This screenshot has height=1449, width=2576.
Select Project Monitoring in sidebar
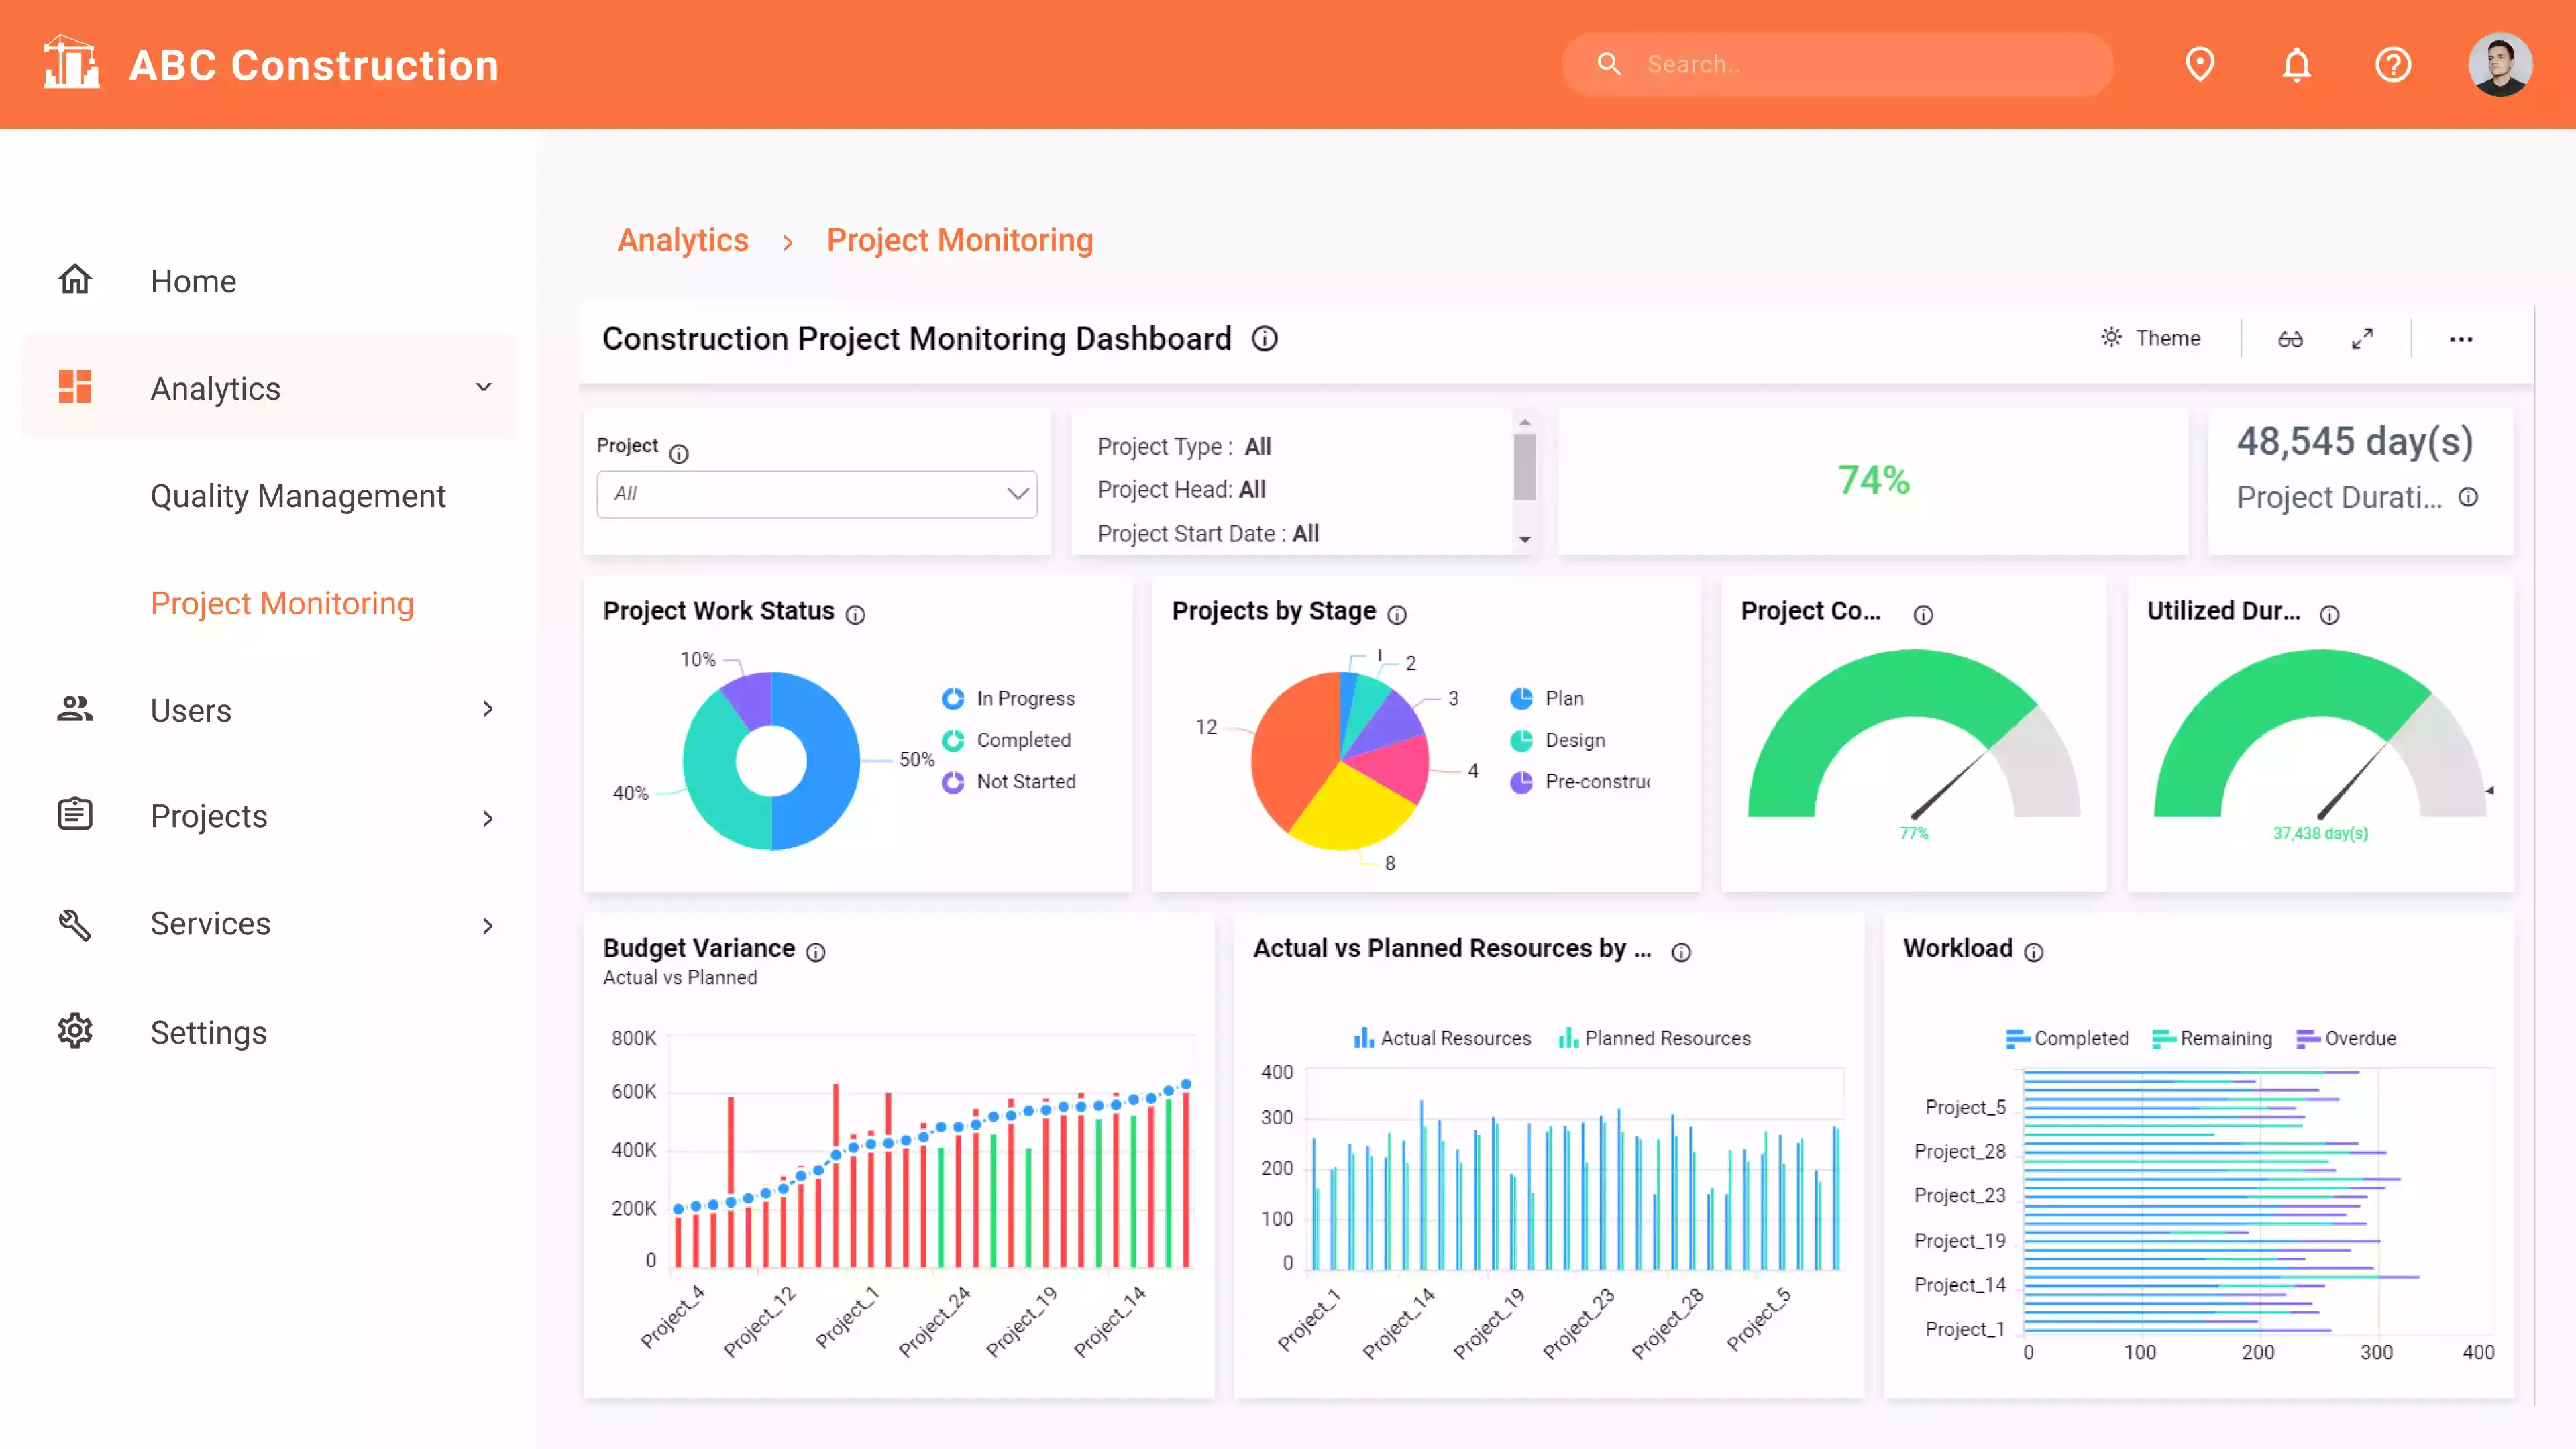[282, 603]
